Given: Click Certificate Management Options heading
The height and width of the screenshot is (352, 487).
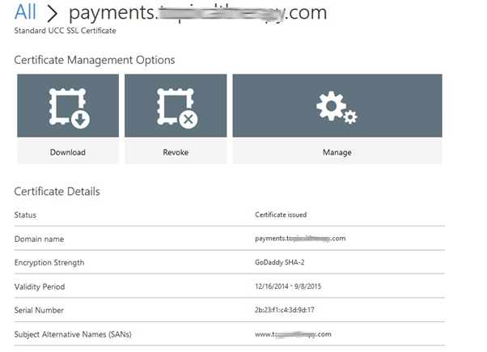Looking at the screenshot, I should (x=95, y=60).
